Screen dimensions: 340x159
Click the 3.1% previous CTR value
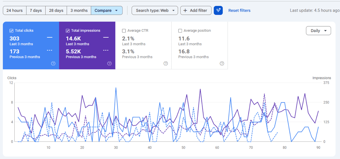128,52
